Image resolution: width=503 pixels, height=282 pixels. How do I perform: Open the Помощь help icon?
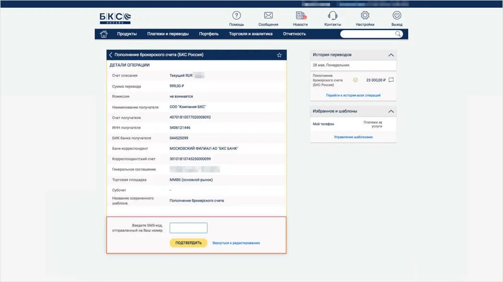click(237, 15)
